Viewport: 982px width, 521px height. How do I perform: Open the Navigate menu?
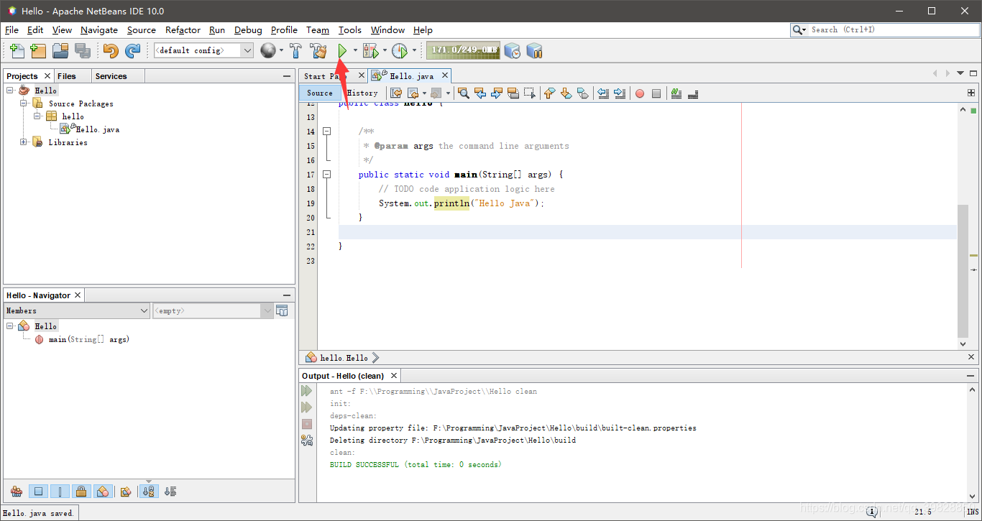[x=99, y=29]
